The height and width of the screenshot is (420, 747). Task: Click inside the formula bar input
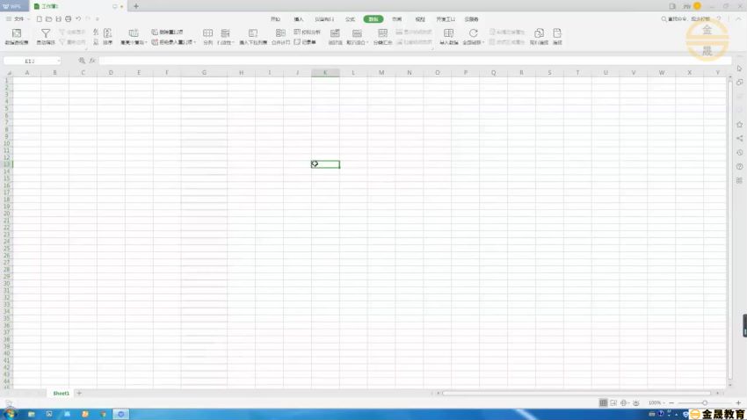click(x=415, y=61)
